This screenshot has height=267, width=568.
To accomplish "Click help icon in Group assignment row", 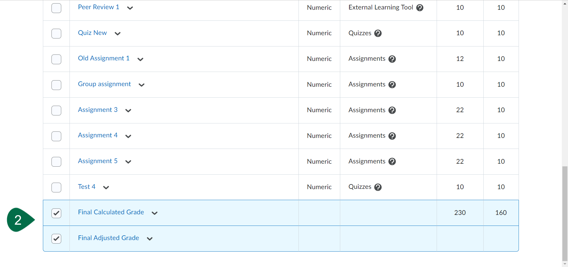I will click(392, 85).
